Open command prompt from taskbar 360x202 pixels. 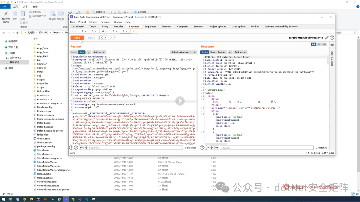[38, 199]
